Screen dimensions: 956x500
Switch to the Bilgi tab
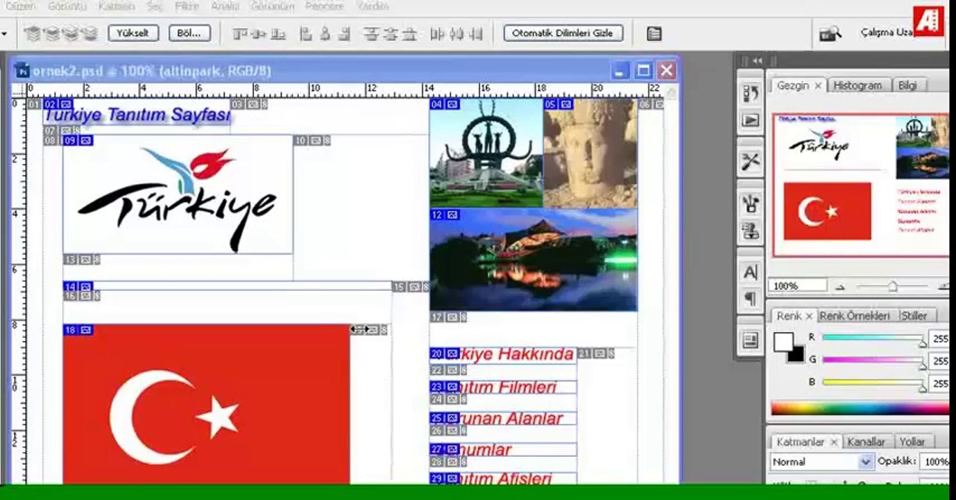[908, 85]
